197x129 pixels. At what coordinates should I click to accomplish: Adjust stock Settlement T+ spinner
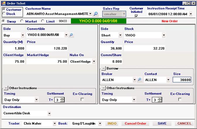pos(160,100)
